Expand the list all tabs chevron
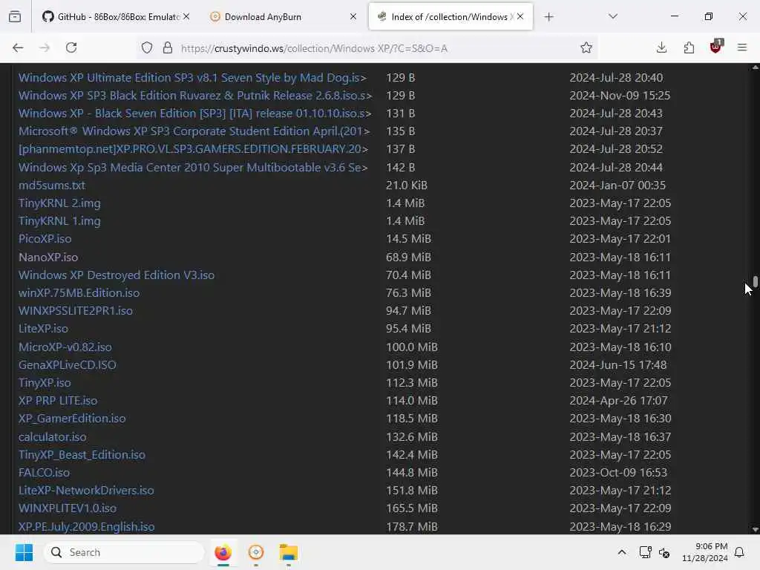Screen dimensions: 760x570 pyautogui.click(x=613, y=16)
